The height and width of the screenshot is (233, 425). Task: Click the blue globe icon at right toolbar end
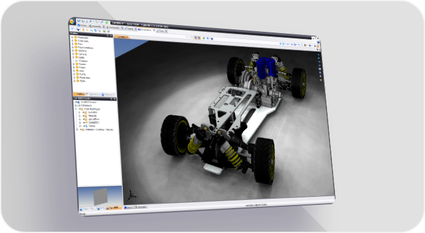pyautogui.click(x=318, y=42)
